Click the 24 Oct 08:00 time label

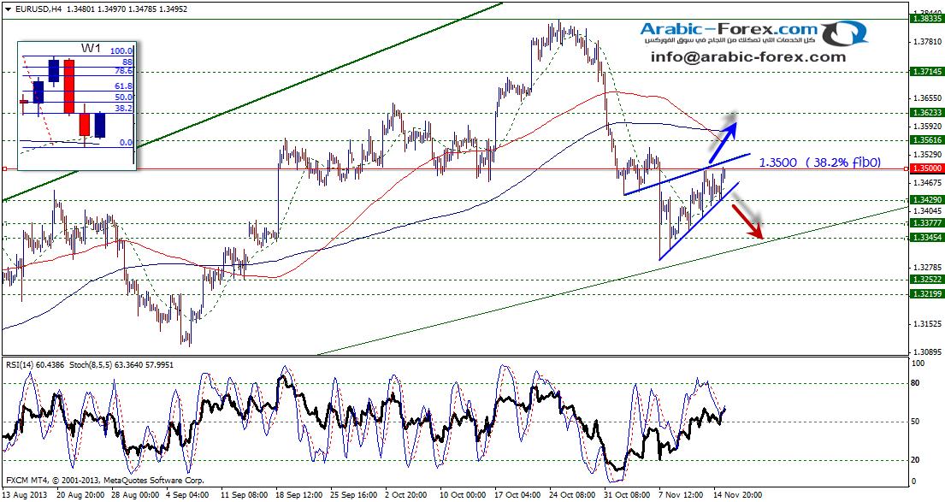click(x=570, y=495)
